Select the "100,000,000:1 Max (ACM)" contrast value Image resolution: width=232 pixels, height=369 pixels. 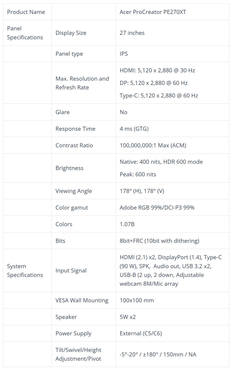[153, 145]
